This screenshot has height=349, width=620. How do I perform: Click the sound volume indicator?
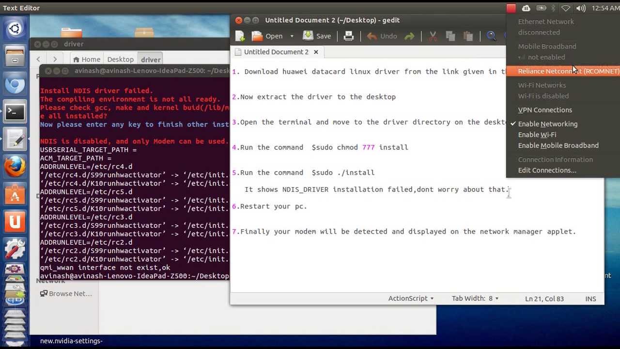(x=581, y=8)
